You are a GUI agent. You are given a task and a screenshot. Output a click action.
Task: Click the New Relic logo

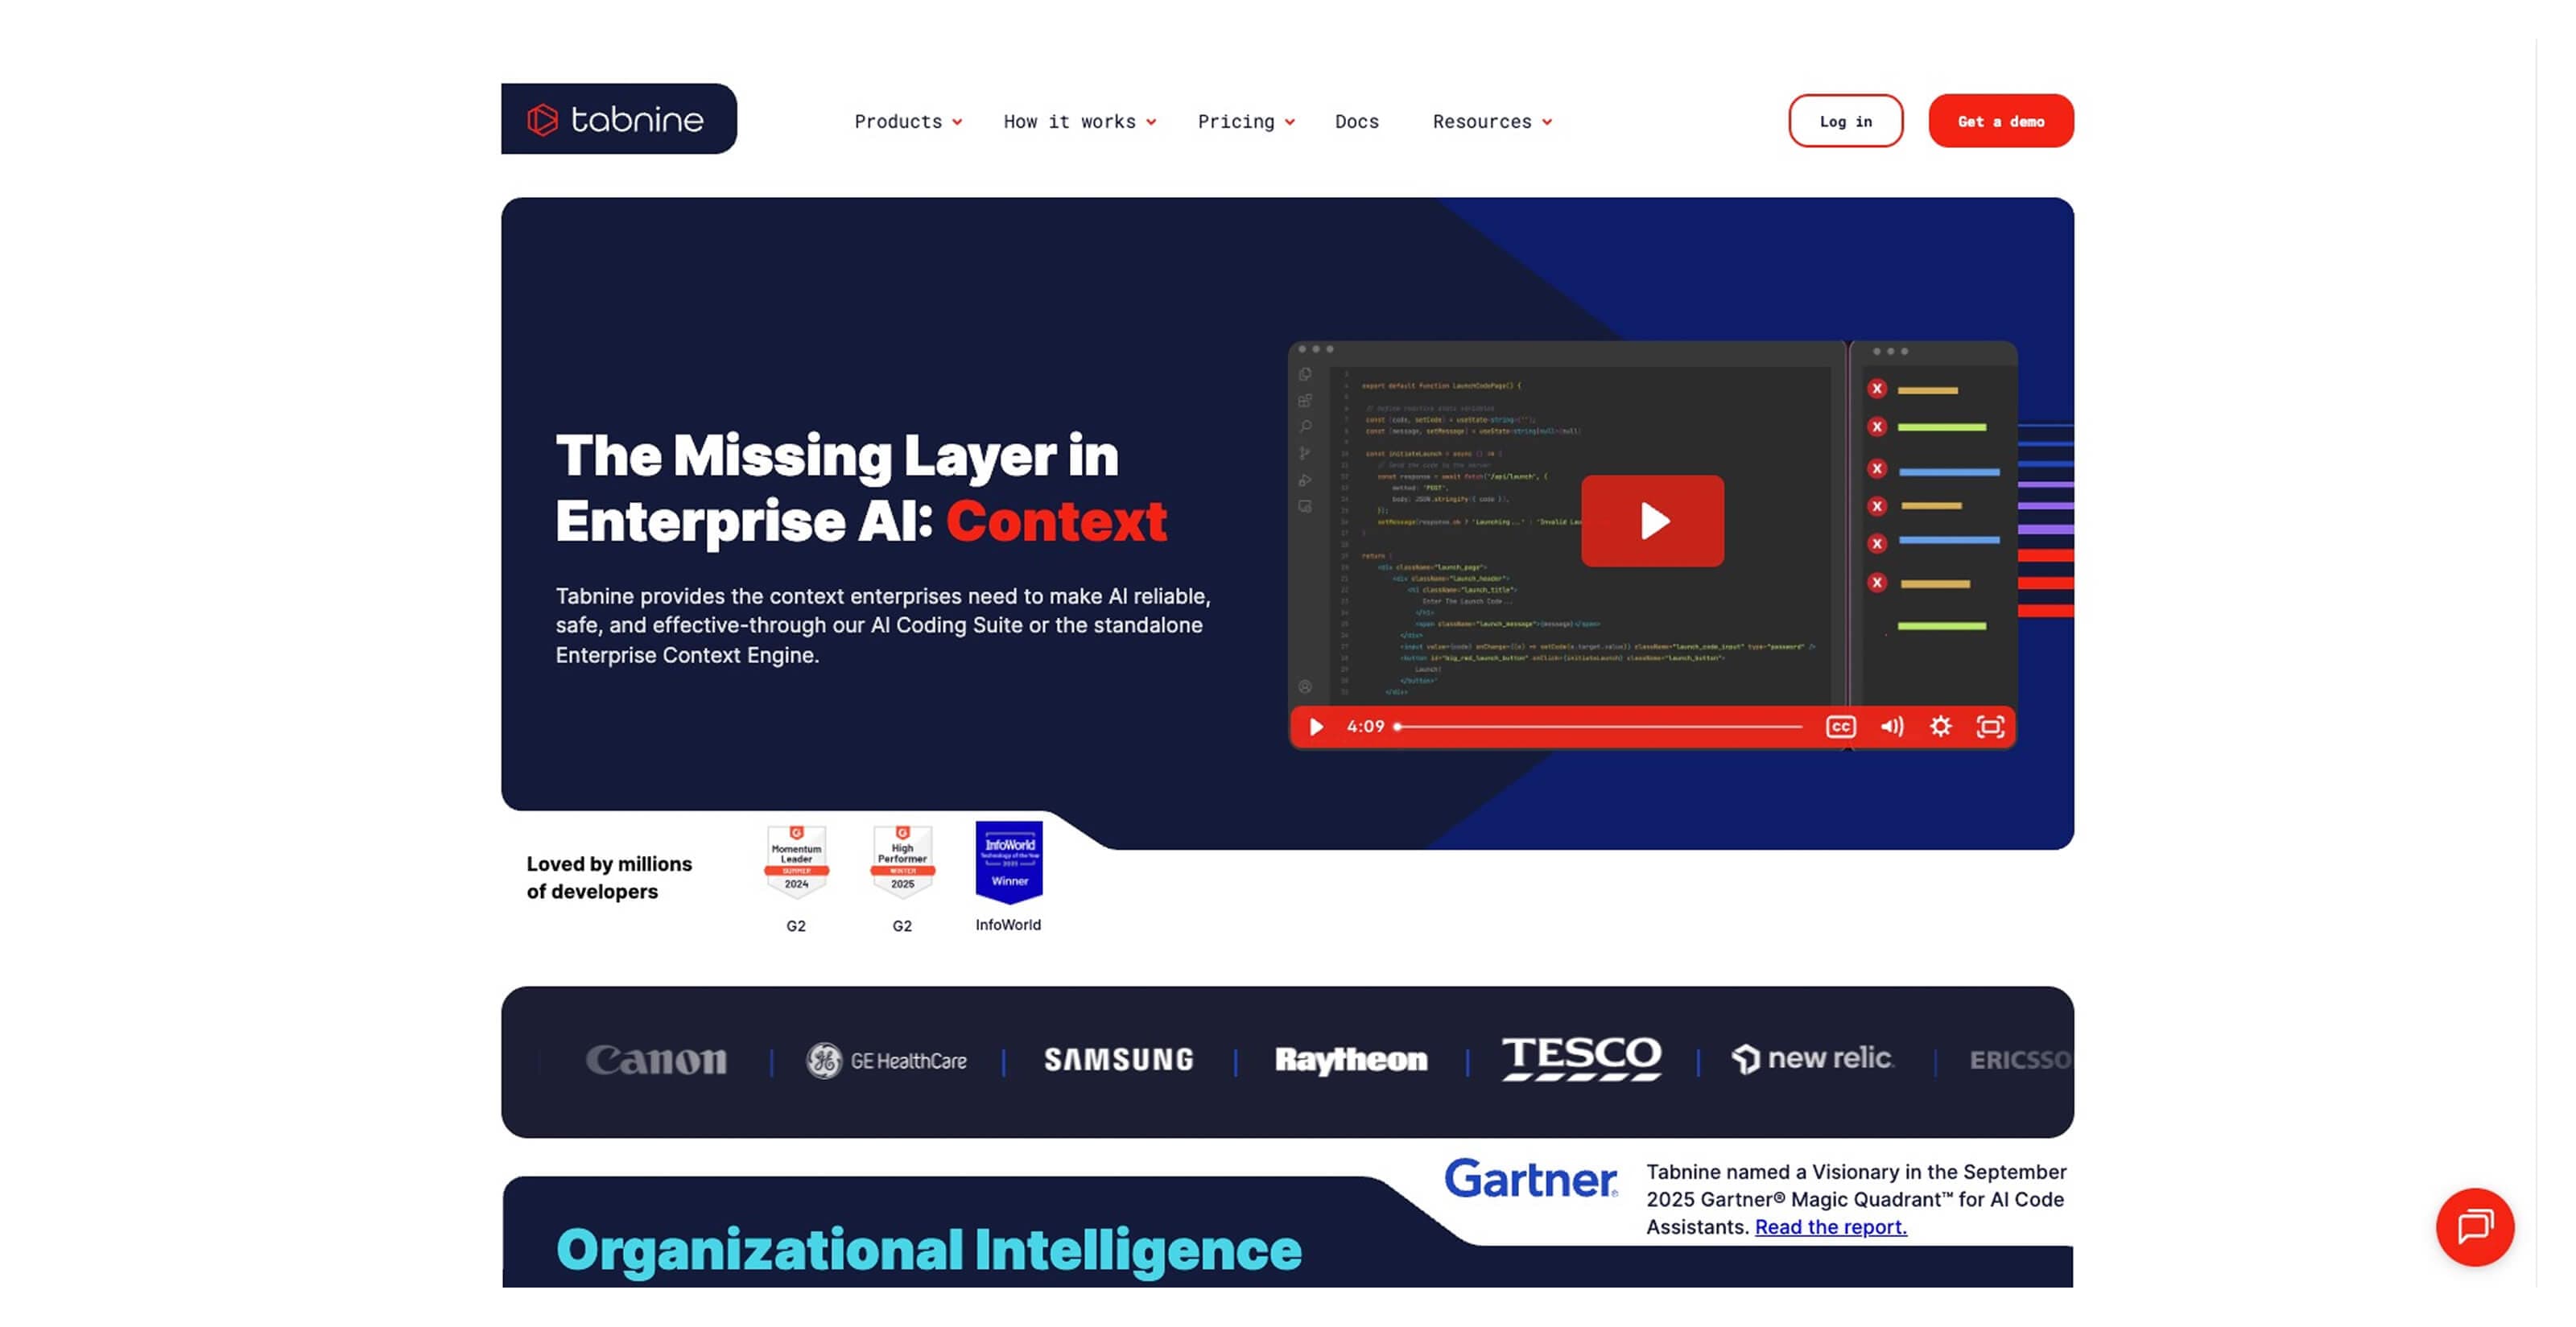pyautogui.click(x=1812, y=1058)
